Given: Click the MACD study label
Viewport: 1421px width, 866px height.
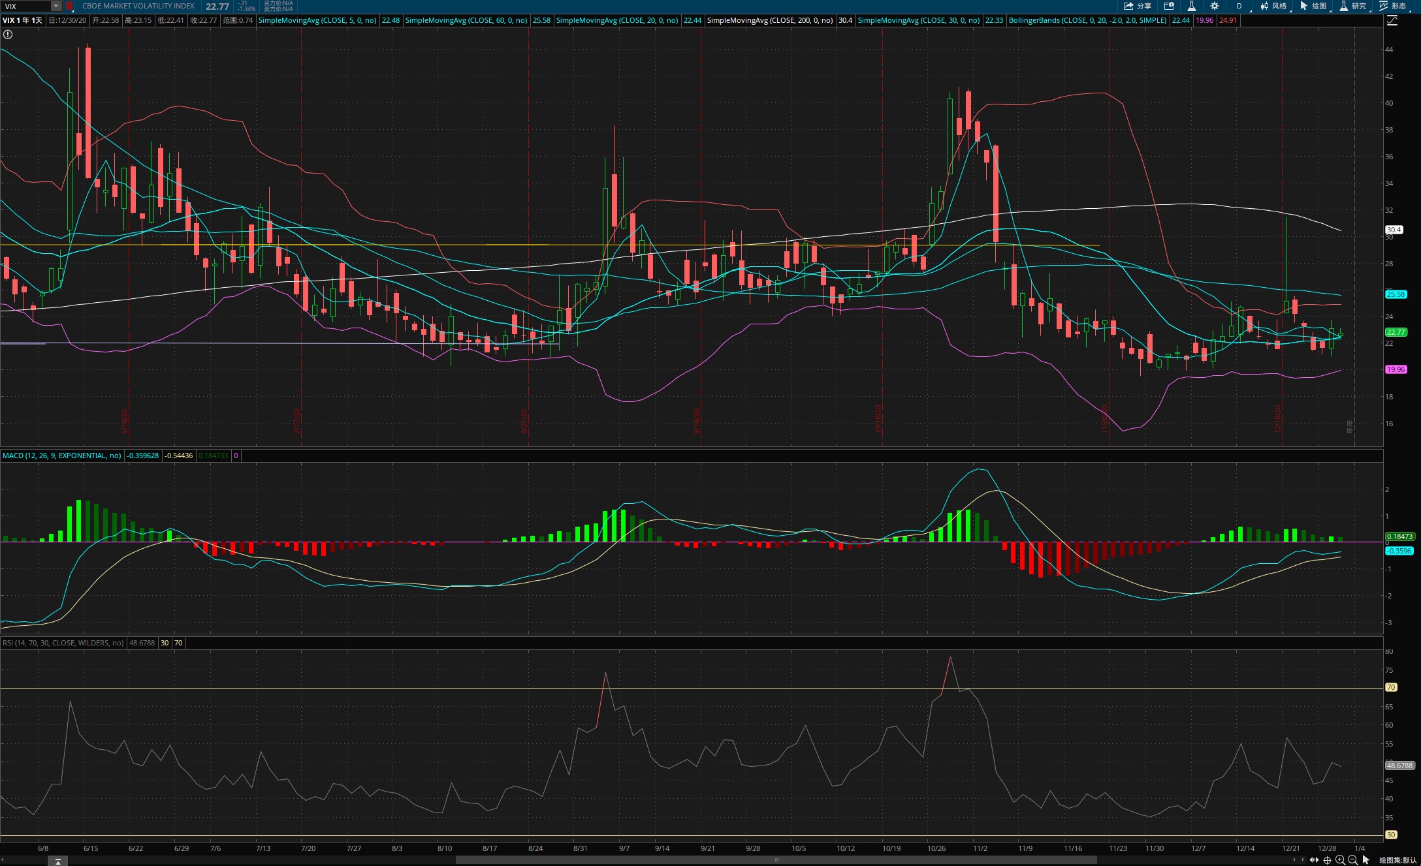Looking at the screenshot, I should coord(62,456).
